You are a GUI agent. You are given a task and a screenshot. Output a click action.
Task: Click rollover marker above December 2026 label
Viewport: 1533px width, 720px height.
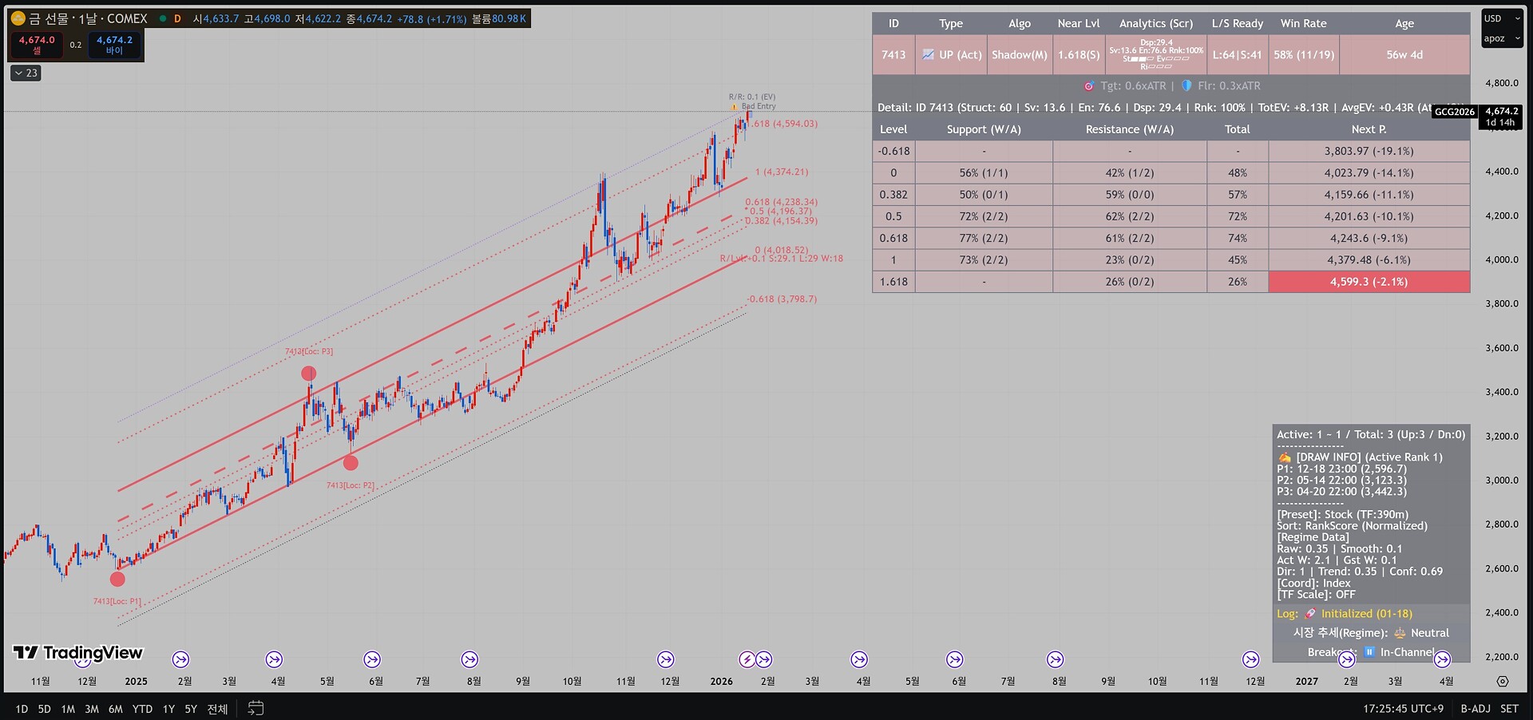(x=1251, y=659)
